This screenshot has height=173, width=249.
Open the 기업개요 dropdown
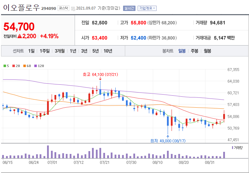coord(147,8)
